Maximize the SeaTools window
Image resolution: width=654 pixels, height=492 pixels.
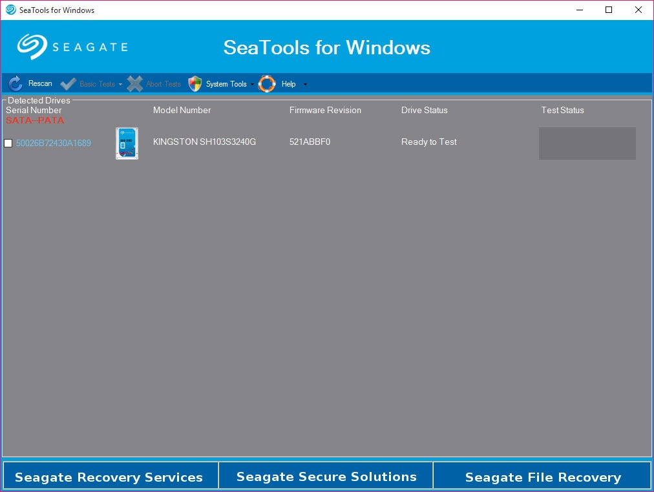pyautogui.click(x=609, y=10)
